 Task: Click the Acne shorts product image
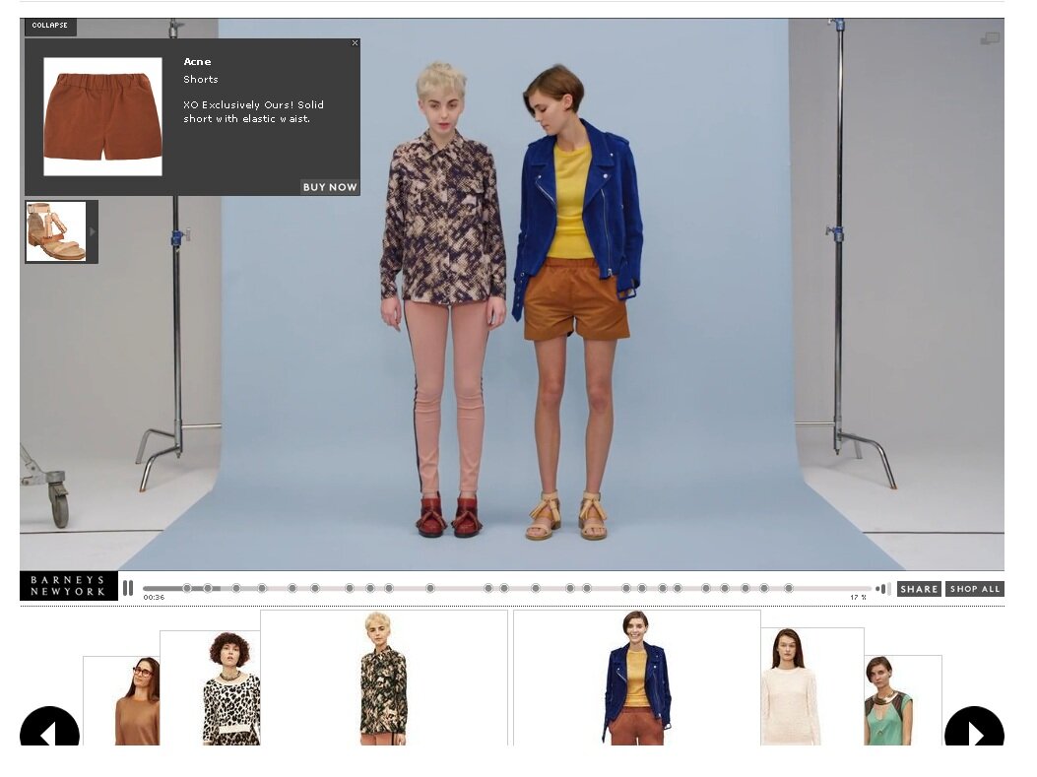pyautogui.click(x=101, y=116)
